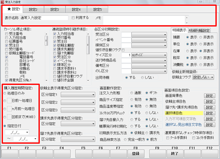Click the yellow 選択項目色 swatch
Screen dimensions: 220x159
coord(184,113)
